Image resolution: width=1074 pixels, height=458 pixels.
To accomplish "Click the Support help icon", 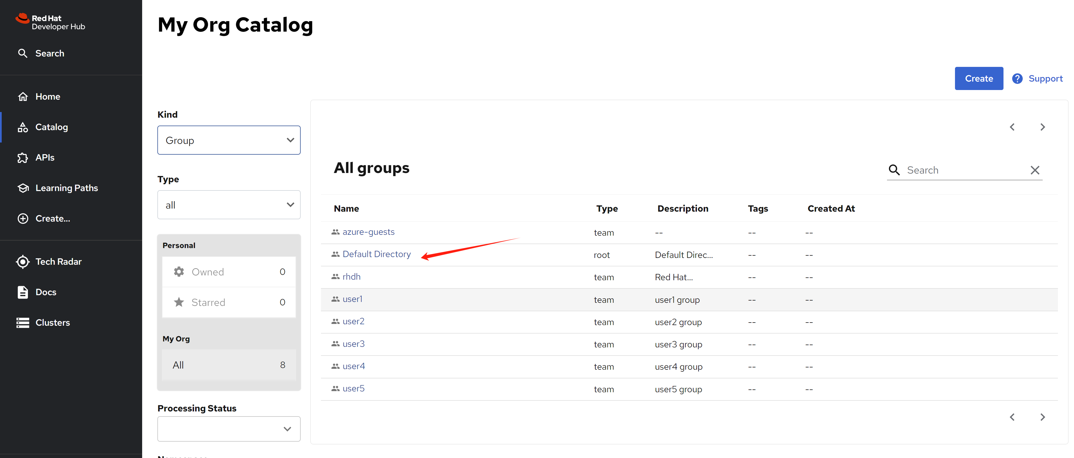I will (x=1017, y=78).
